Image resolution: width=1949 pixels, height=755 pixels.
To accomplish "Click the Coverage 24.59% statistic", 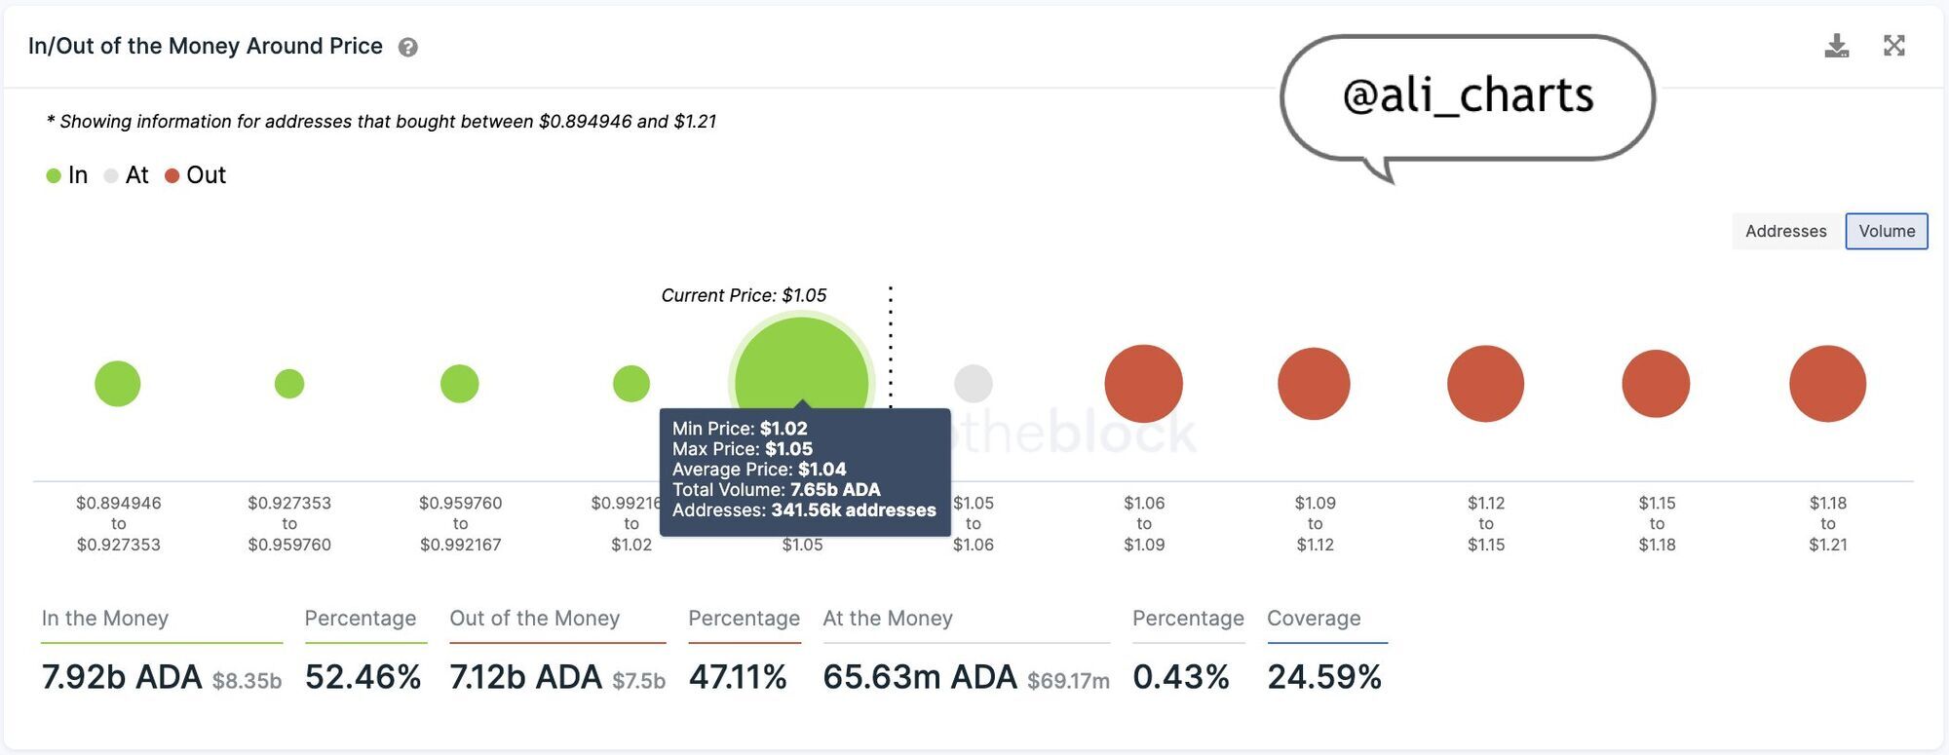I will pyautogui.click(x=1324, y=677).
